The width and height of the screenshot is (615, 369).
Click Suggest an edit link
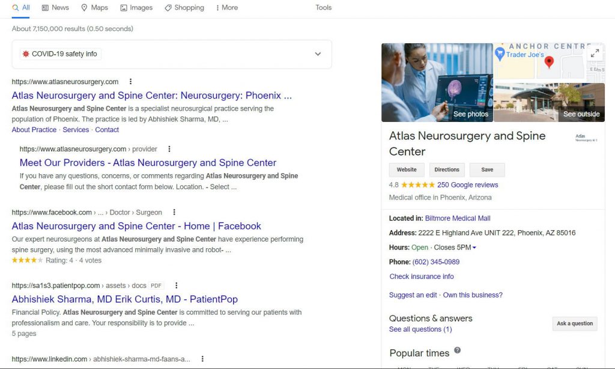pyautogui.click(x=413, y=295)
